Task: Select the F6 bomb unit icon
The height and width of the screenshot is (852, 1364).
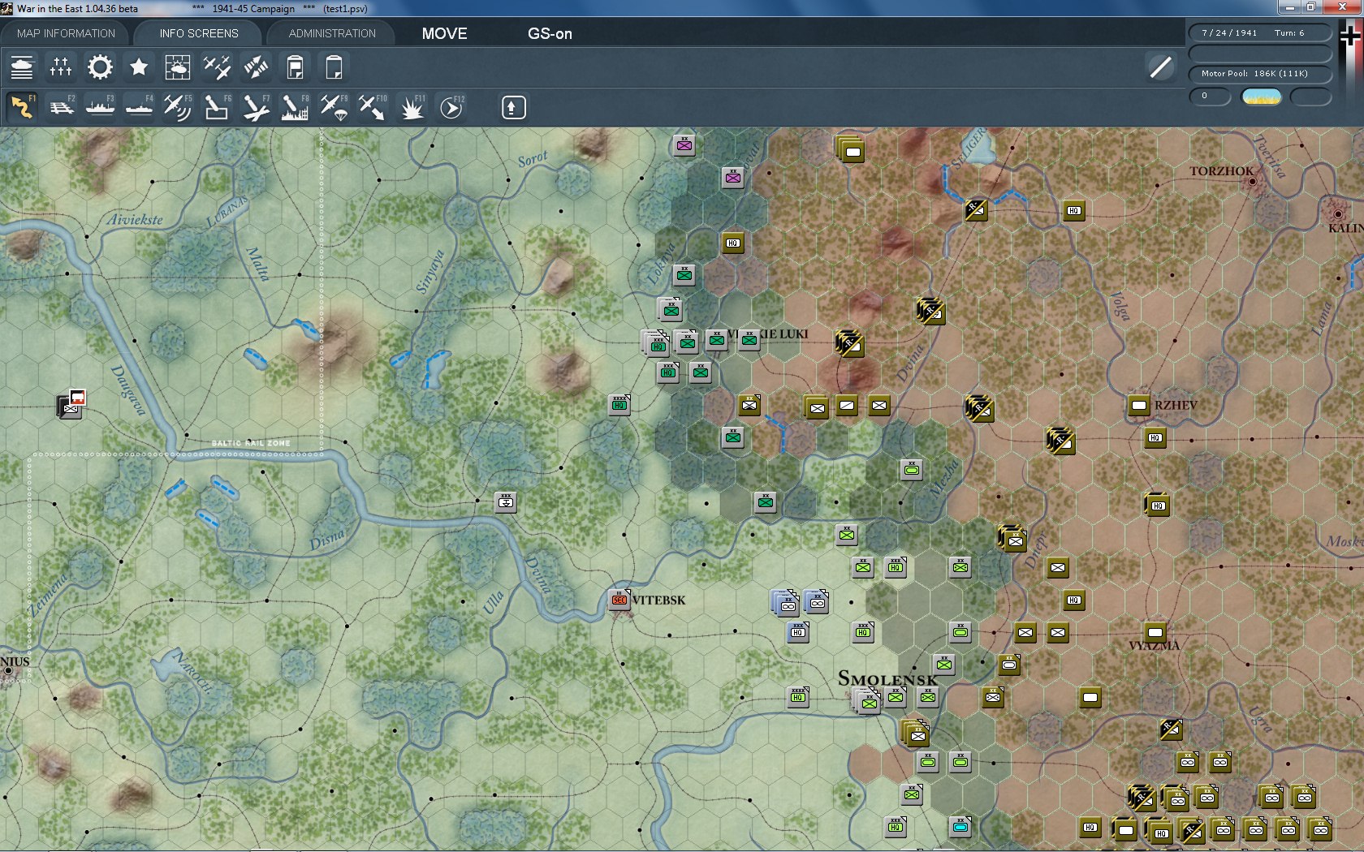Action: (217, 107)
